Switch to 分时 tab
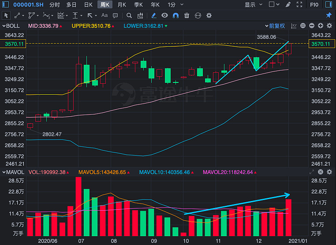This screenshot has height=245, width=336. [54, 5]
